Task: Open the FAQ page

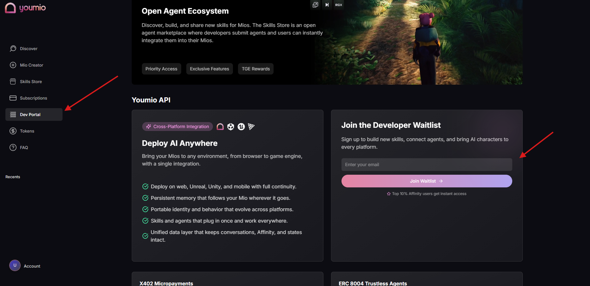Action: pyautogui.click(x=24, y=147)
